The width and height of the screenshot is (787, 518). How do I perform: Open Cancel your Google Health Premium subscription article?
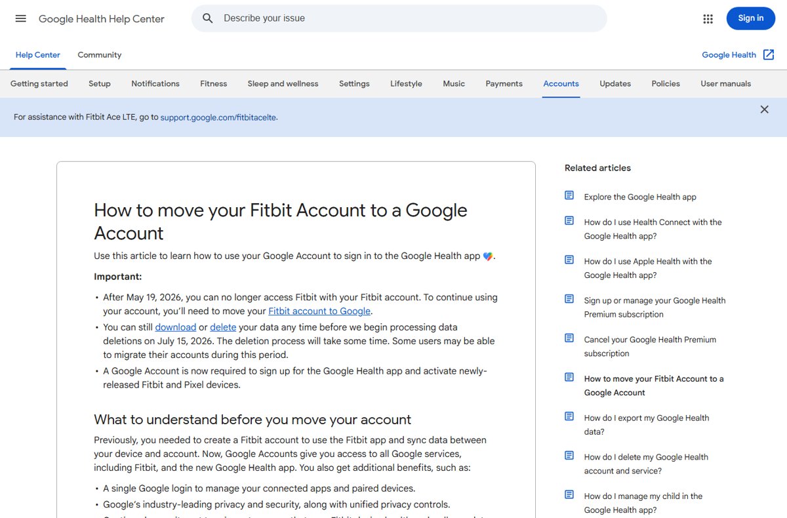tap(650, 346)
